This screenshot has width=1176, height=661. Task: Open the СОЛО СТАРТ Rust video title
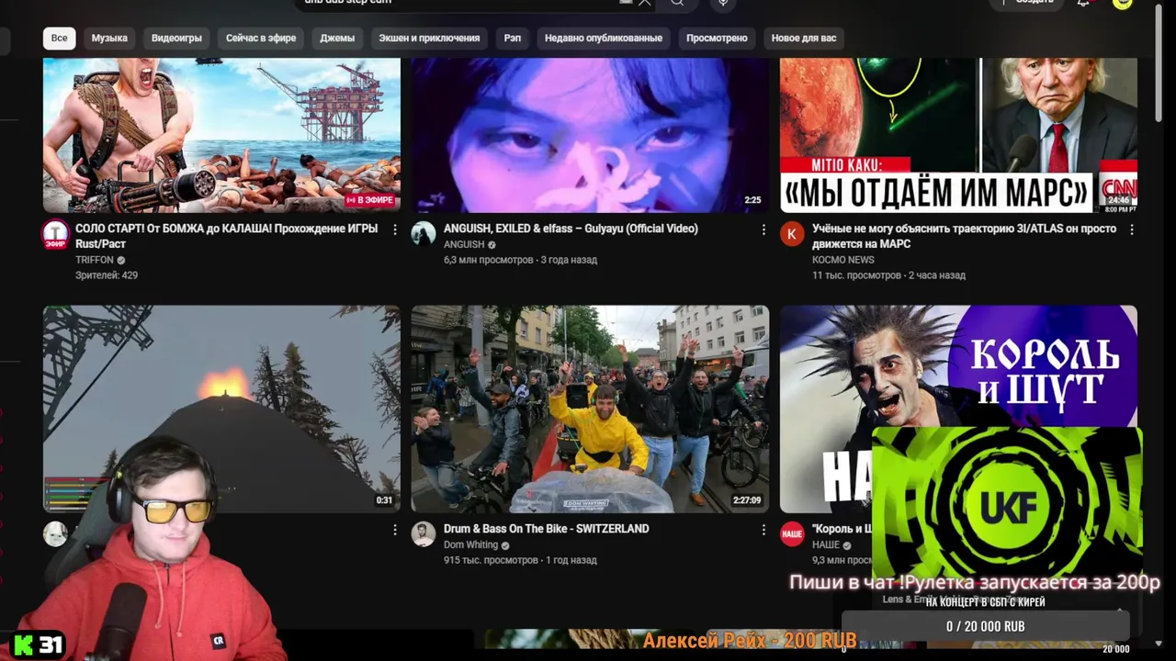pos(227,236)
